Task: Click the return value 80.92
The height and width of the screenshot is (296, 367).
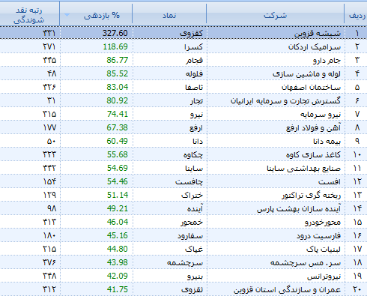Action: tap(117, 100)
